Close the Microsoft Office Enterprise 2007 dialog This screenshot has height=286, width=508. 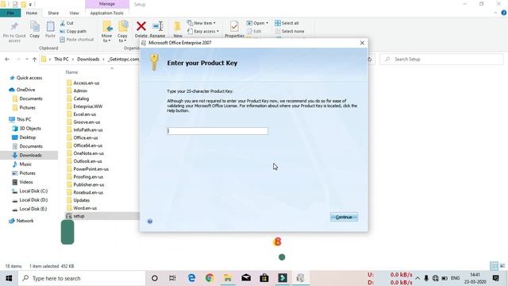[362, 43]
